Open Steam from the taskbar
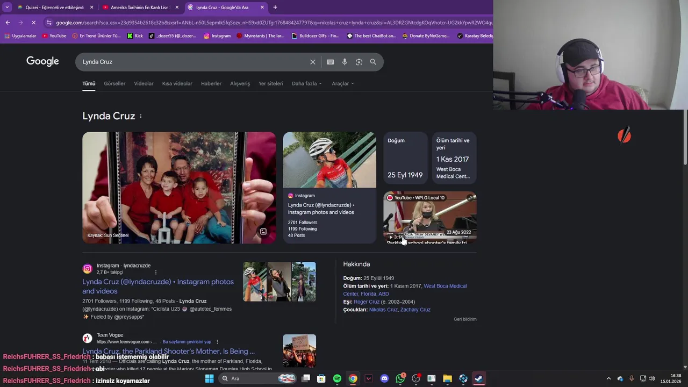Image resolution: width=688 pixels, height=387 pixels. (x=478, y=378)
